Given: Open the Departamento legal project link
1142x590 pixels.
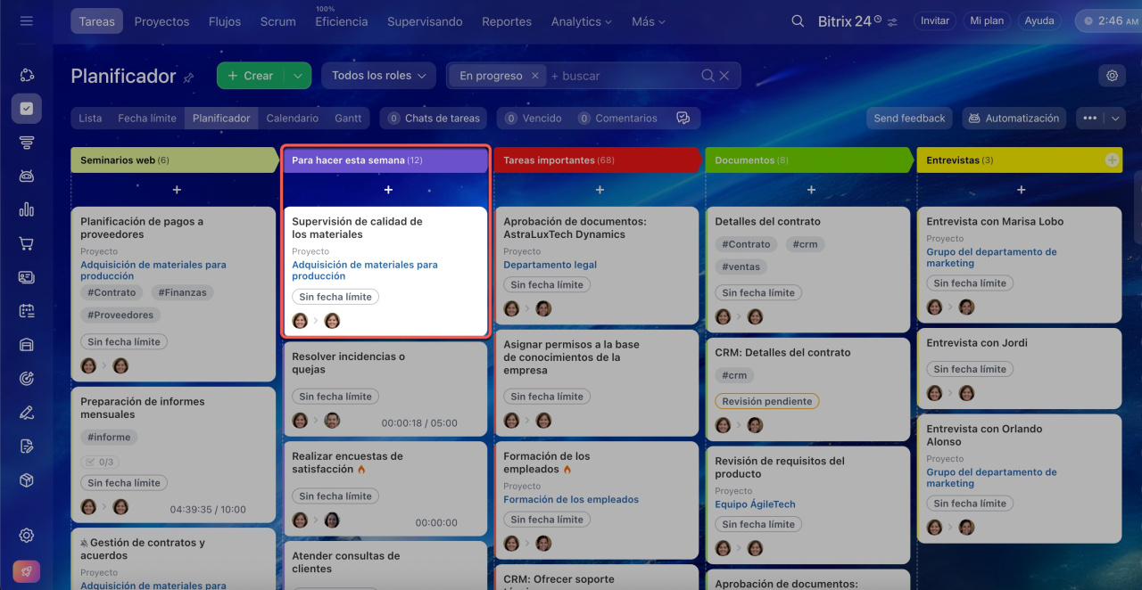Looking at the screenshot, I should coord(550,265).
